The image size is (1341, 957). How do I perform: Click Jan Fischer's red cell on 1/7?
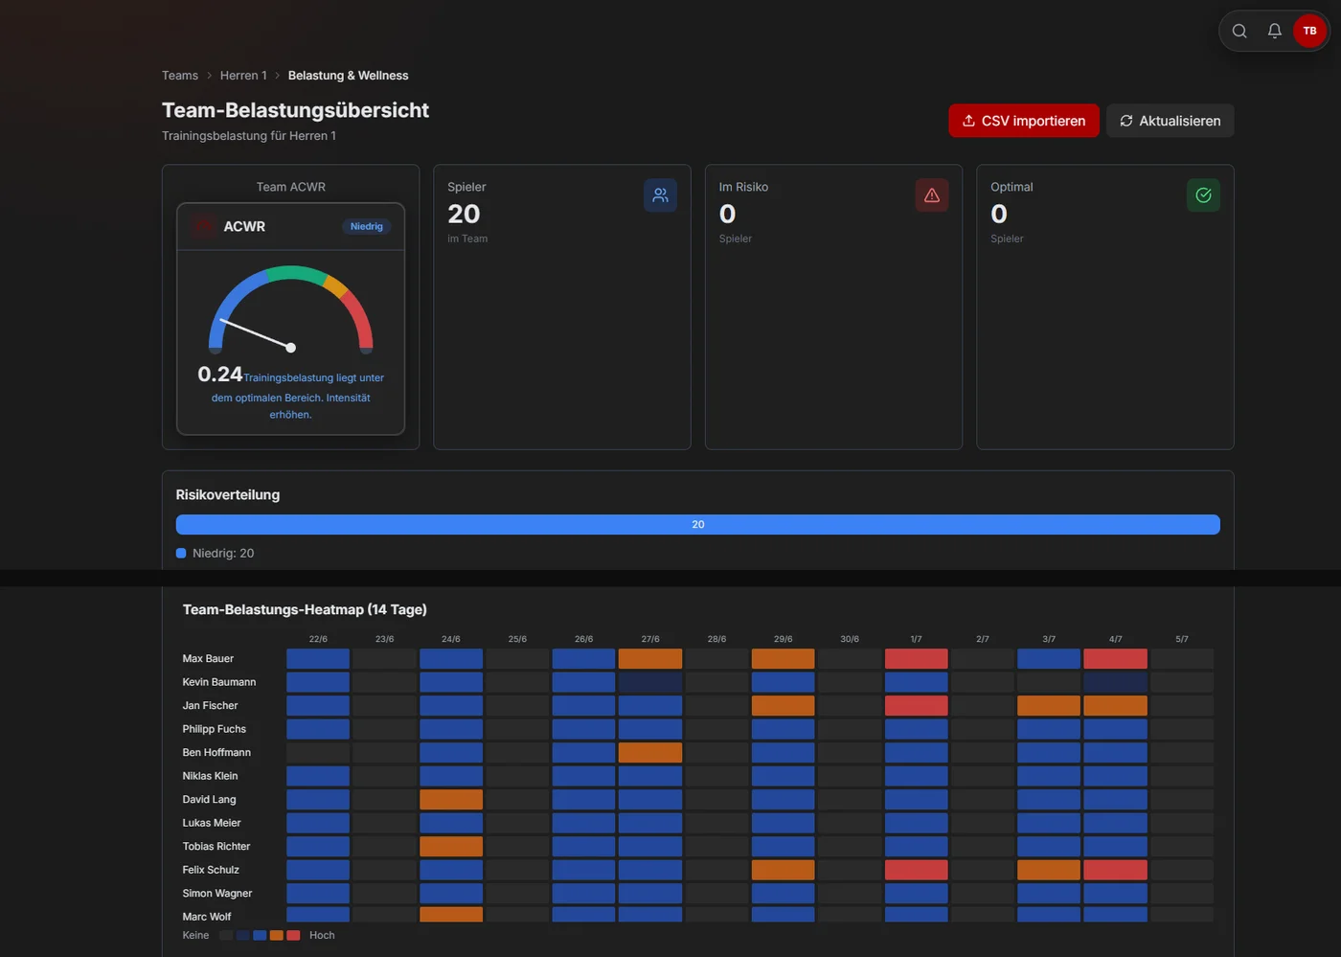[916, 706]
